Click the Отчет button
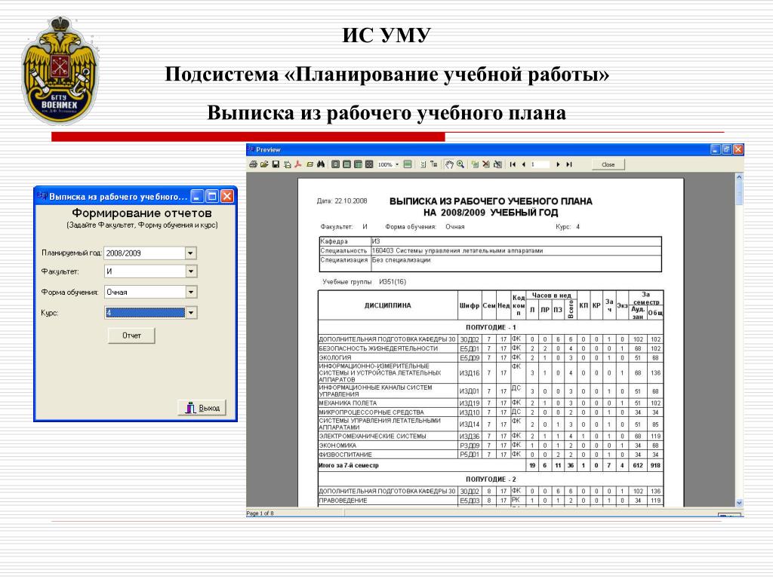Screen dimensions: 773x579 click(x=131, y=335)
